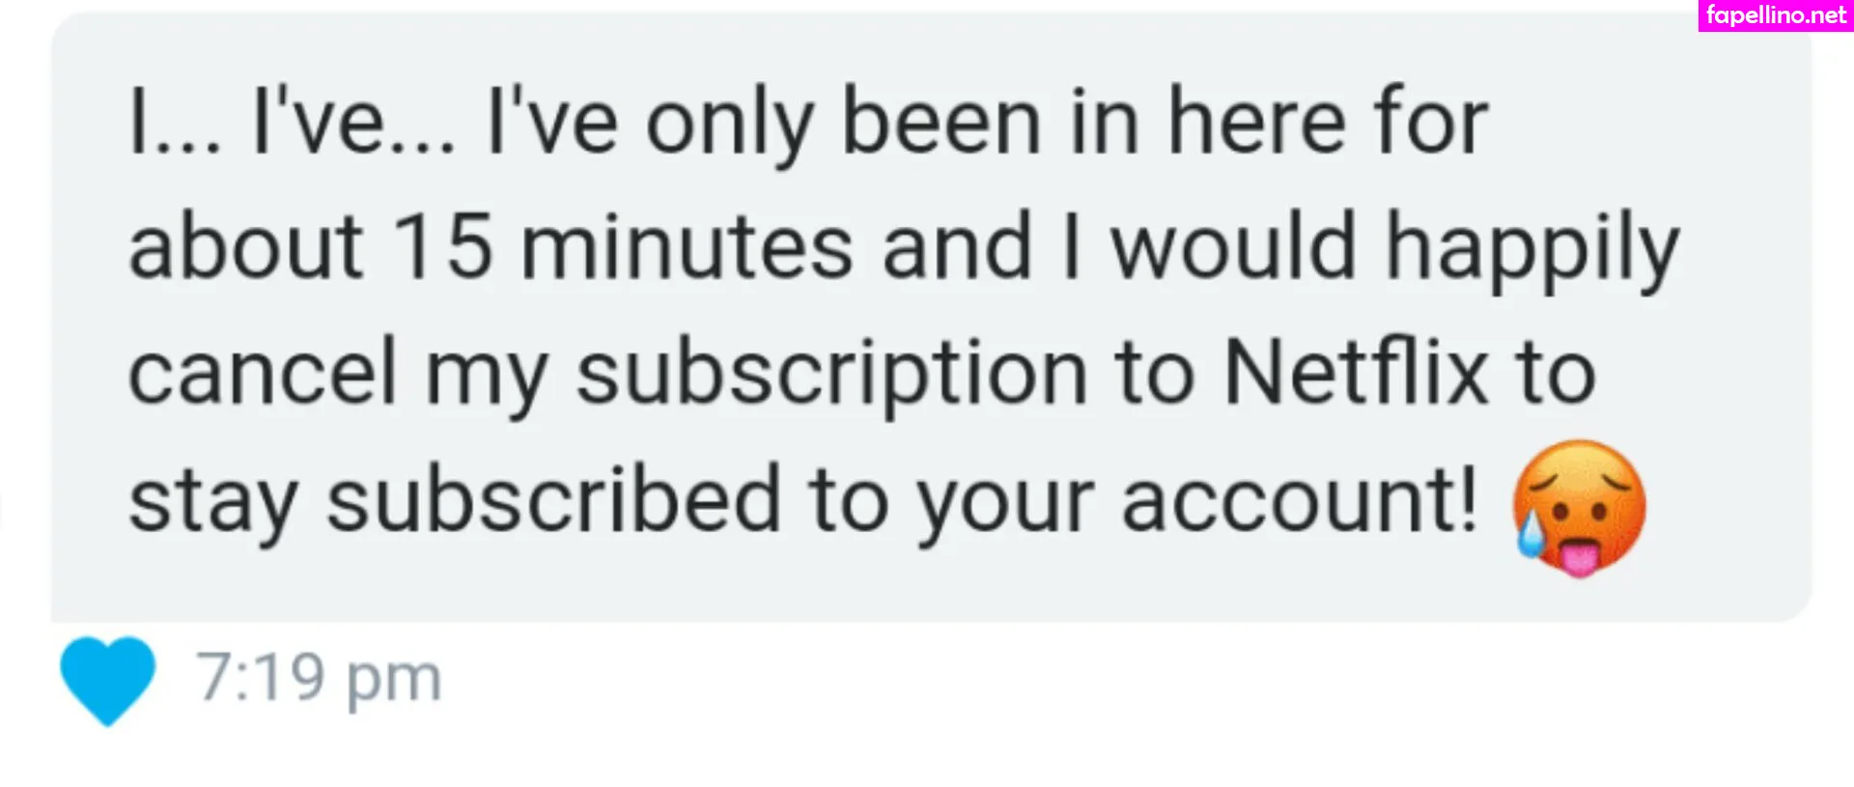Image resolution: width=1854 pixels, height=787 pixels.
Task: Click the word "been" in the message
Action: point(941,123)
